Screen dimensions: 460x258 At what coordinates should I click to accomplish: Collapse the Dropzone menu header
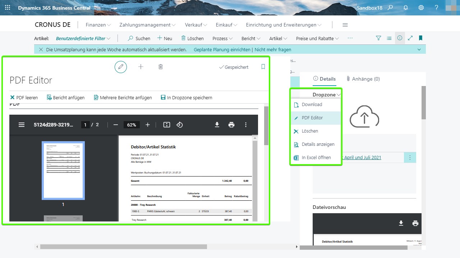tap(327, 95)
